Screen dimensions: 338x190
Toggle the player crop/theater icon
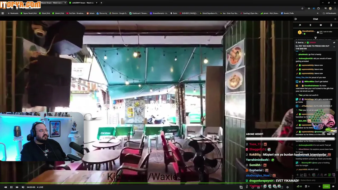[x=241, y=187]
